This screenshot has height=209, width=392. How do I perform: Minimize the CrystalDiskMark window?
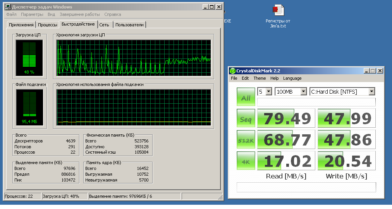[366, 71]
